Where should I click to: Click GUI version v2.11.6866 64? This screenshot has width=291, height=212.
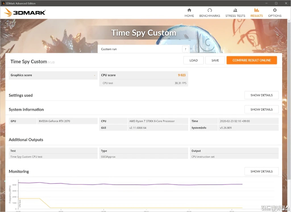click(138, 128)
